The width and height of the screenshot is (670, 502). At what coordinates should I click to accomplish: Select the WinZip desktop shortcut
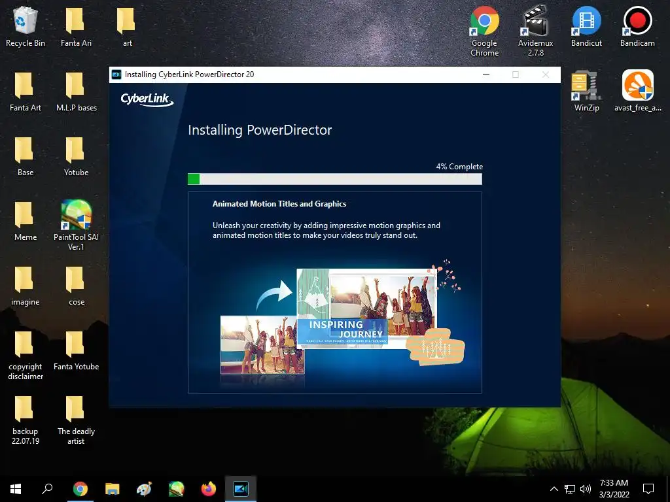pos(586,91)
